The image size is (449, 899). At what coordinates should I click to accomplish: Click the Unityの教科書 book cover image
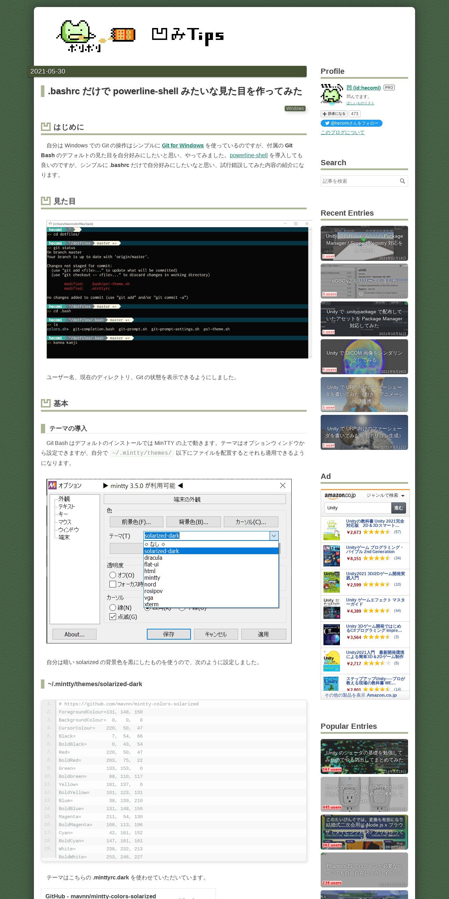[332, 530]
